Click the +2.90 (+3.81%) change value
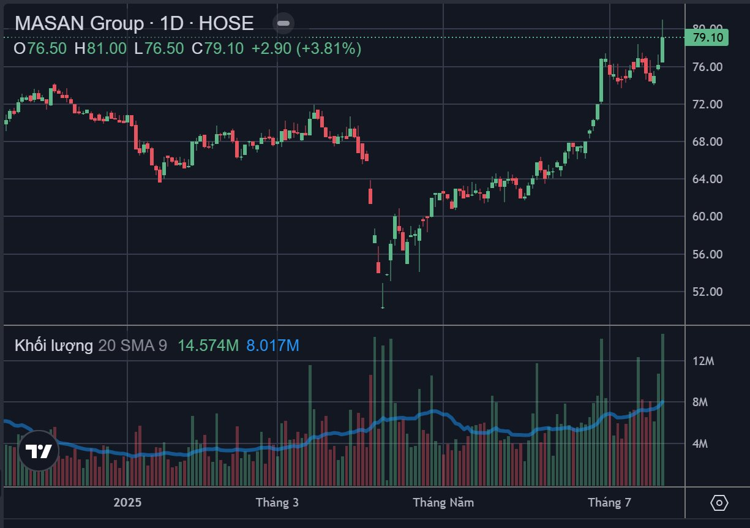This screenshot has height=528, width=750. (x=306, y=48)
